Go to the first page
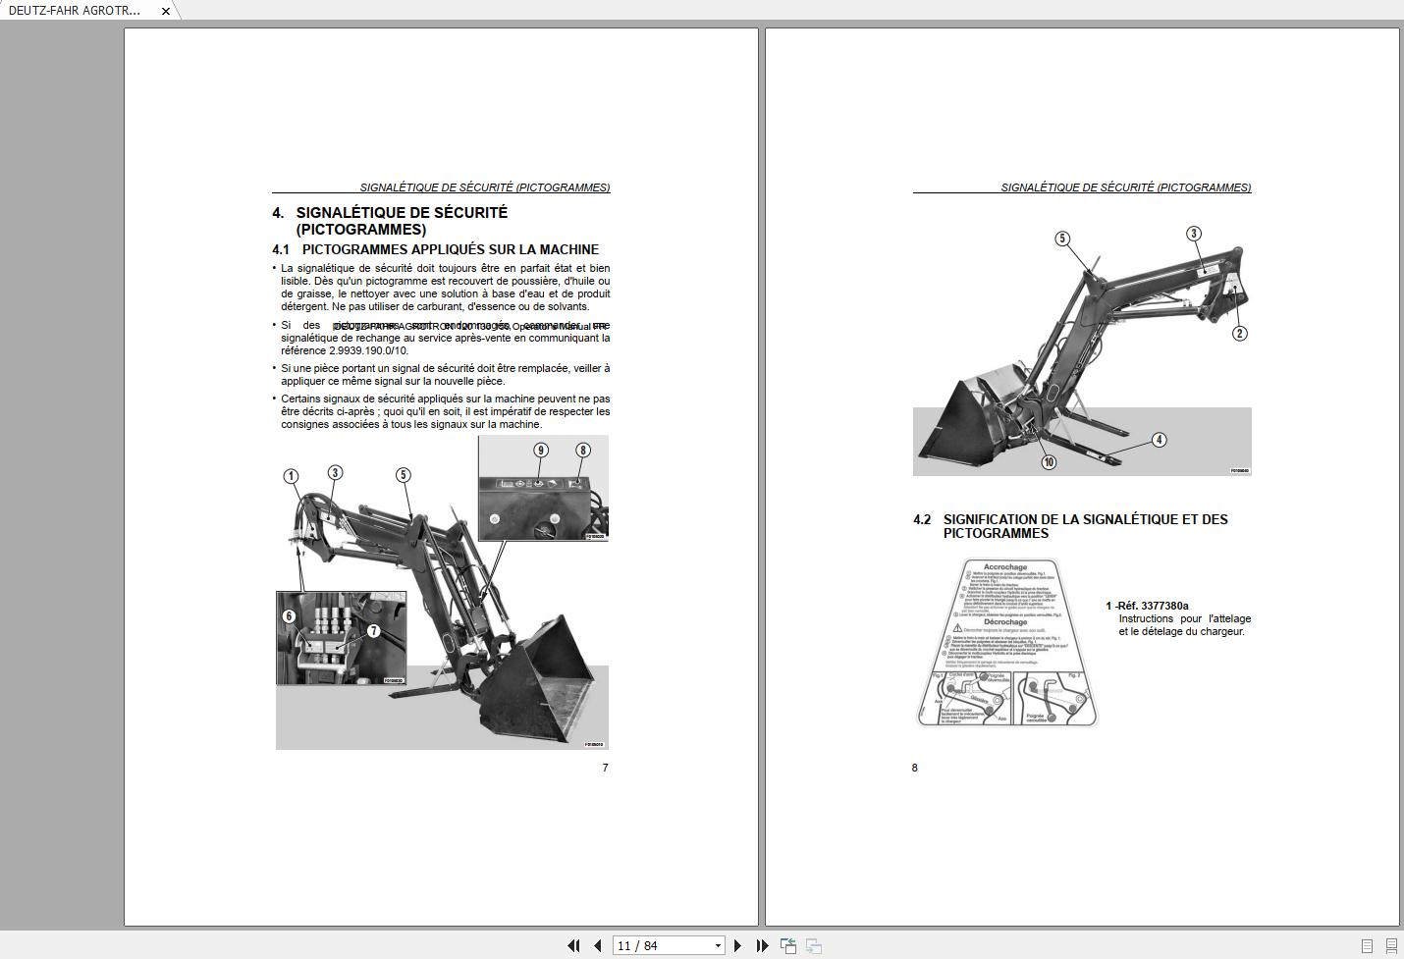The width and height of the screenshot is (1404, 959). coord(573,946)
